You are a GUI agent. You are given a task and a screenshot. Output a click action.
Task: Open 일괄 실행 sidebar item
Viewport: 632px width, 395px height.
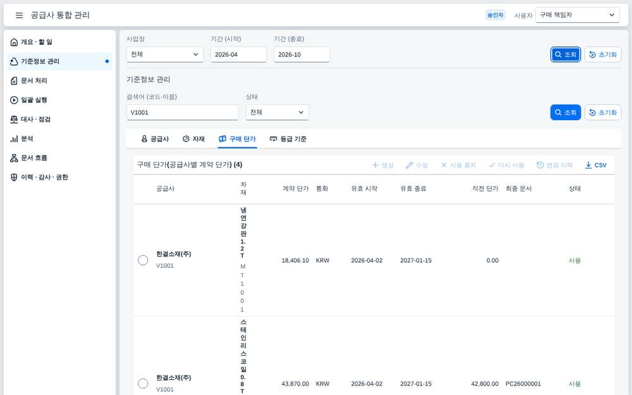(x=59, y=100)
